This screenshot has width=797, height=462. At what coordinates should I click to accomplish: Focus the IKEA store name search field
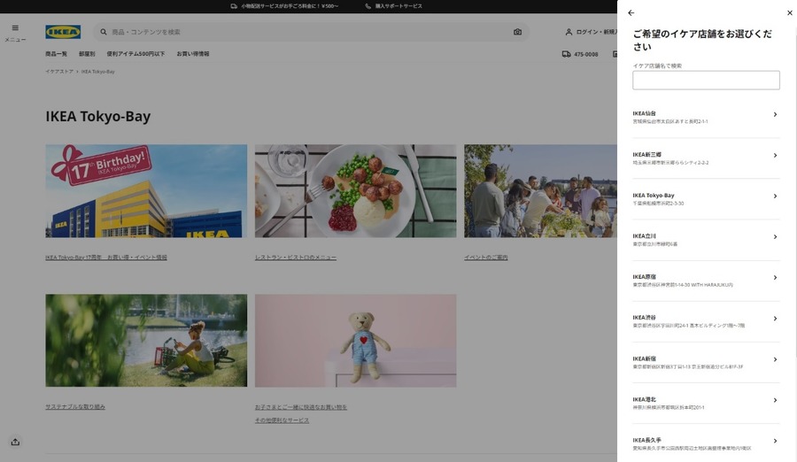tap(706, 81)
